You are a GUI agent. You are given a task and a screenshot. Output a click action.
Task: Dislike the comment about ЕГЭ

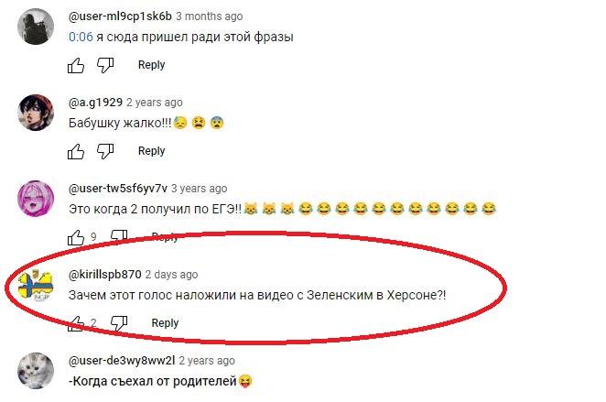tap(119, 236)
